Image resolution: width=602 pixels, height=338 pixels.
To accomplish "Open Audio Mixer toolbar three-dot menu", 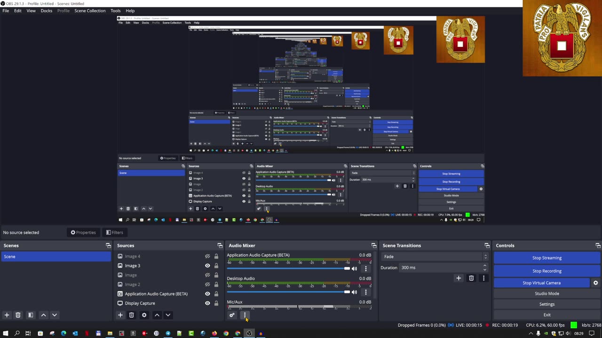I will click(x=245, y=315).
